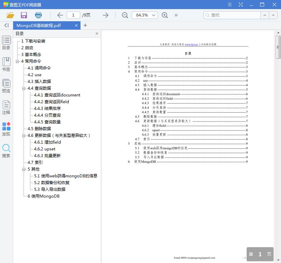Select outline item 4.4.4 分页查询
The height and width of the screenshot is (263, 281).
[47, 115]
